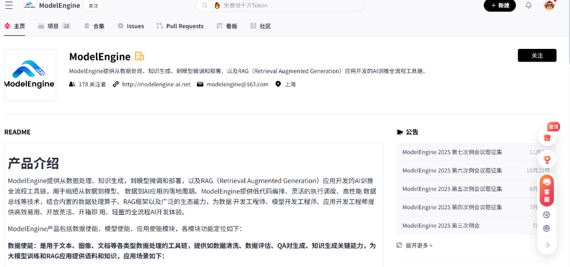The height and width of the screenshot is (267, 570).
Task: Open announcement 第五次例会议题征集
Action: (x=452, y=188)
